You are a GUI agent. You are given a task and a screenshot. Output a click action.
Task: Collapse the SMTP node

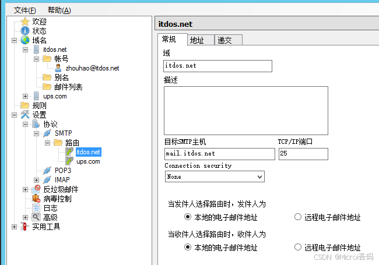coord(37,133)
